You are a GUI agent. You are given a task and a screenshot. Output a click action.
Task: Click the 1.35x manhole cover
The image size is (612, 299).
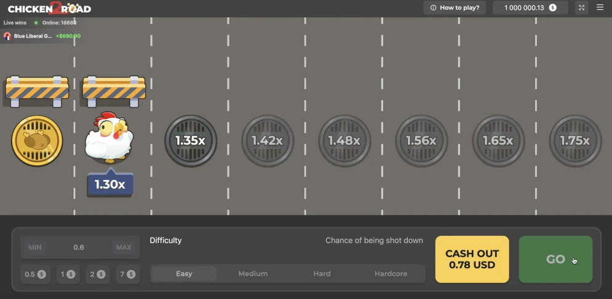tap(191, 141)
